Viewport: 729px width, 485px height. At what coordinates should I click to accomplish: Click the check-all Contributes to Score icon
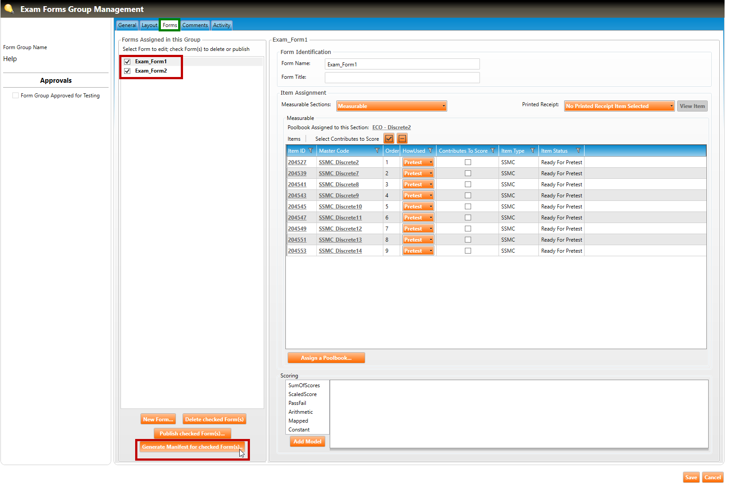click(389, 139)
